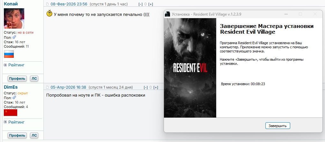
Task: Open username link Копай
Action: coord(11,4)
